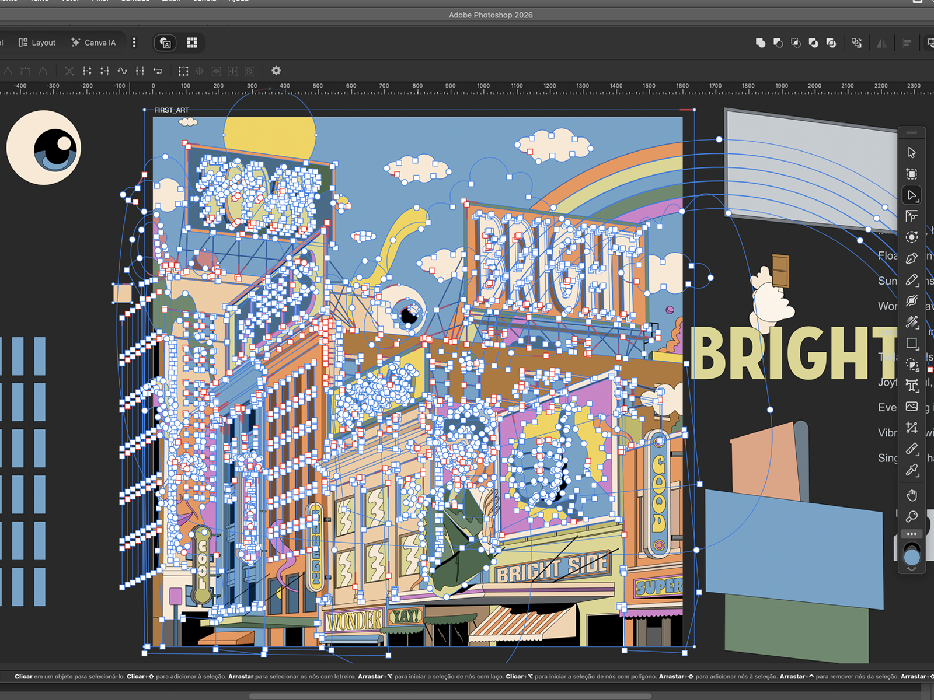Toggle the grid view button beside Canva IA
This screenshot has height=700, width=934.
pyautogui.click(x=191, y=42)
